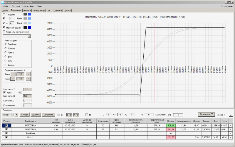Select the Вомма radio button
Viewport: 235px width, 147px height.
tap(6, 65)
